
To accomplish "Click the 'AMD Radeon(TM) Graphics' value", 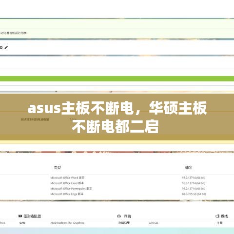I will coord(67,223).
